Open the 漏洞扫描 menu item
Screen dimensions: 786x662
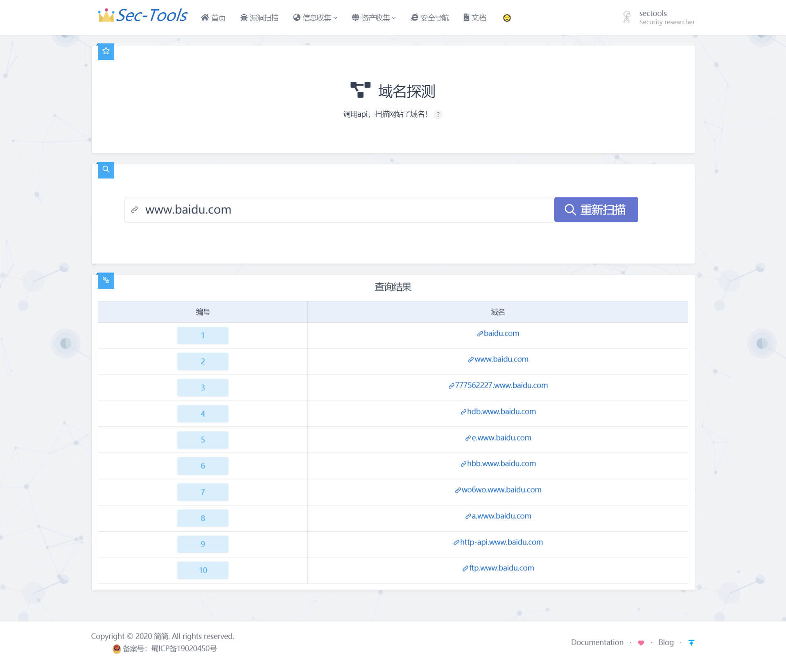[x=259, y=17]
